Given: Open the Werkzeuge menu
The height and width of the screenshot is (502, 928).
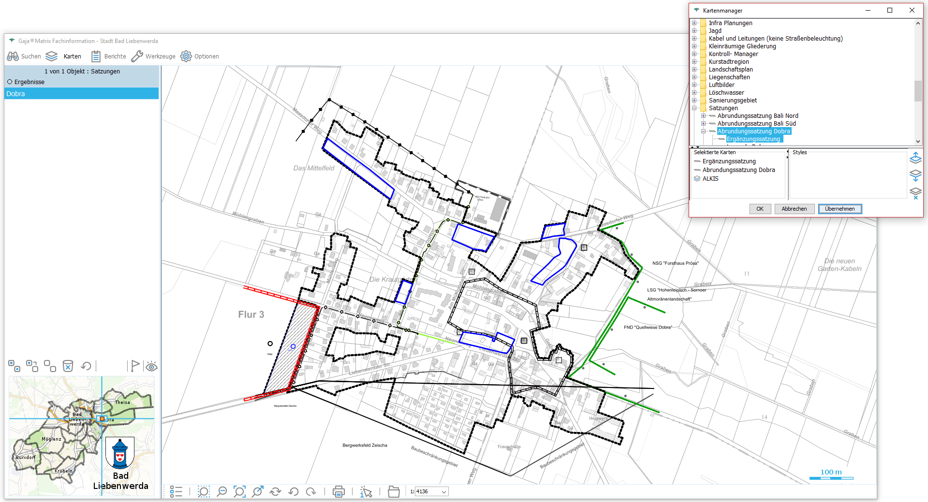Looking at the screenshot, I should point(154,57).
